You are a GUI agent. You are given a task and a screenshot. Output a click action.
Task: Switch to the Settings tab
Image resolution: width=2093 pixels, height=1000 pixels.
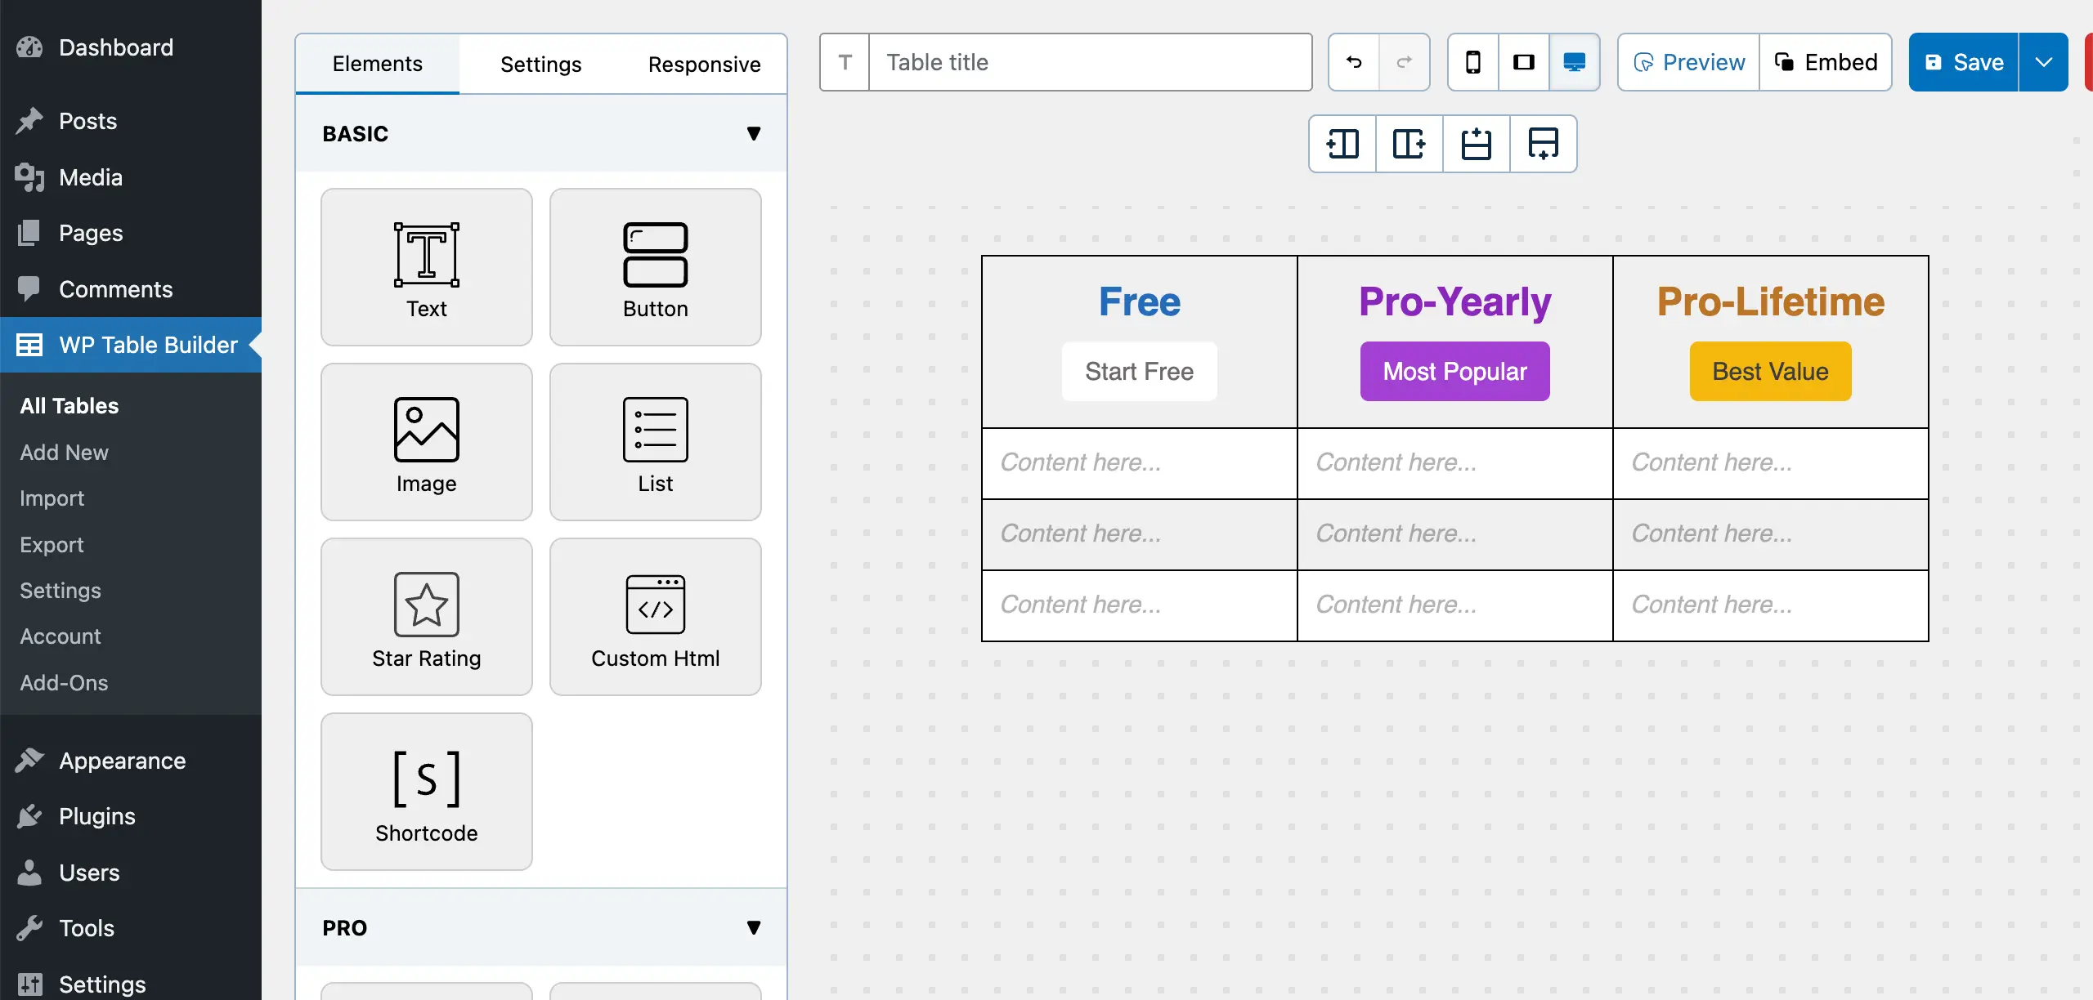(x=540, y=64)
